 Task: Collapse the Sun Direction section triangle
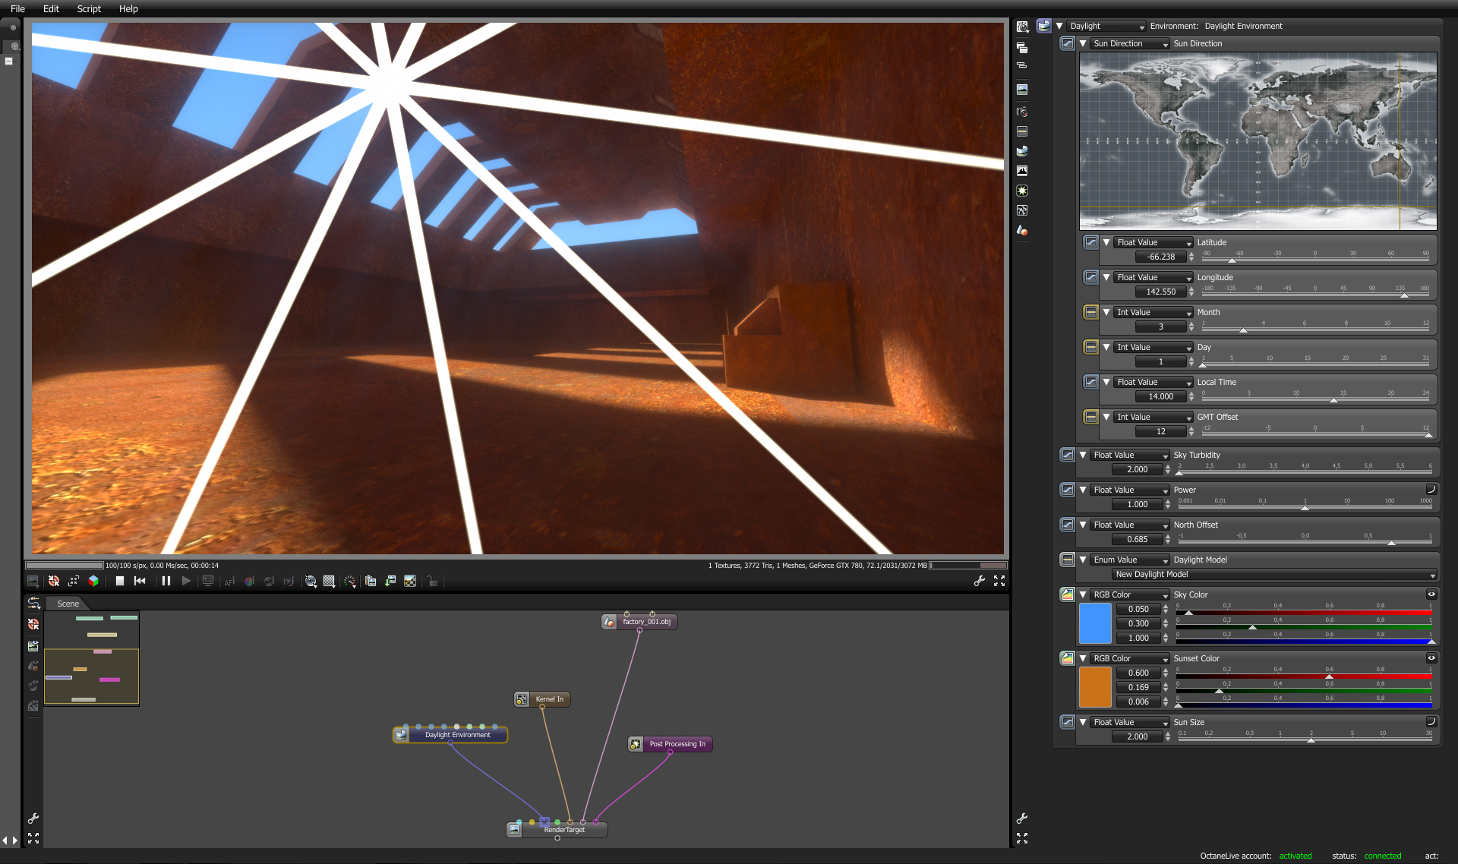[x=1083, y=44]
